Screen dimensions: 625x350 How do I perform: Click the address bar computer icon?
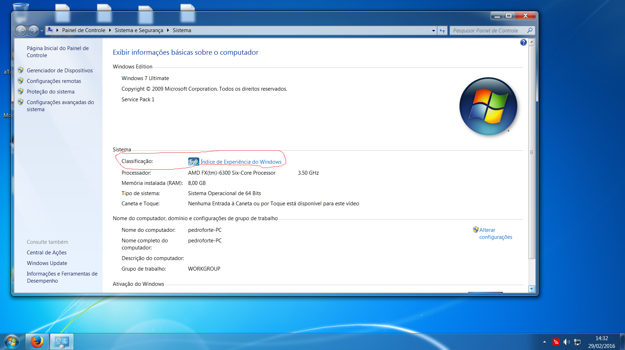coord(50,30)
